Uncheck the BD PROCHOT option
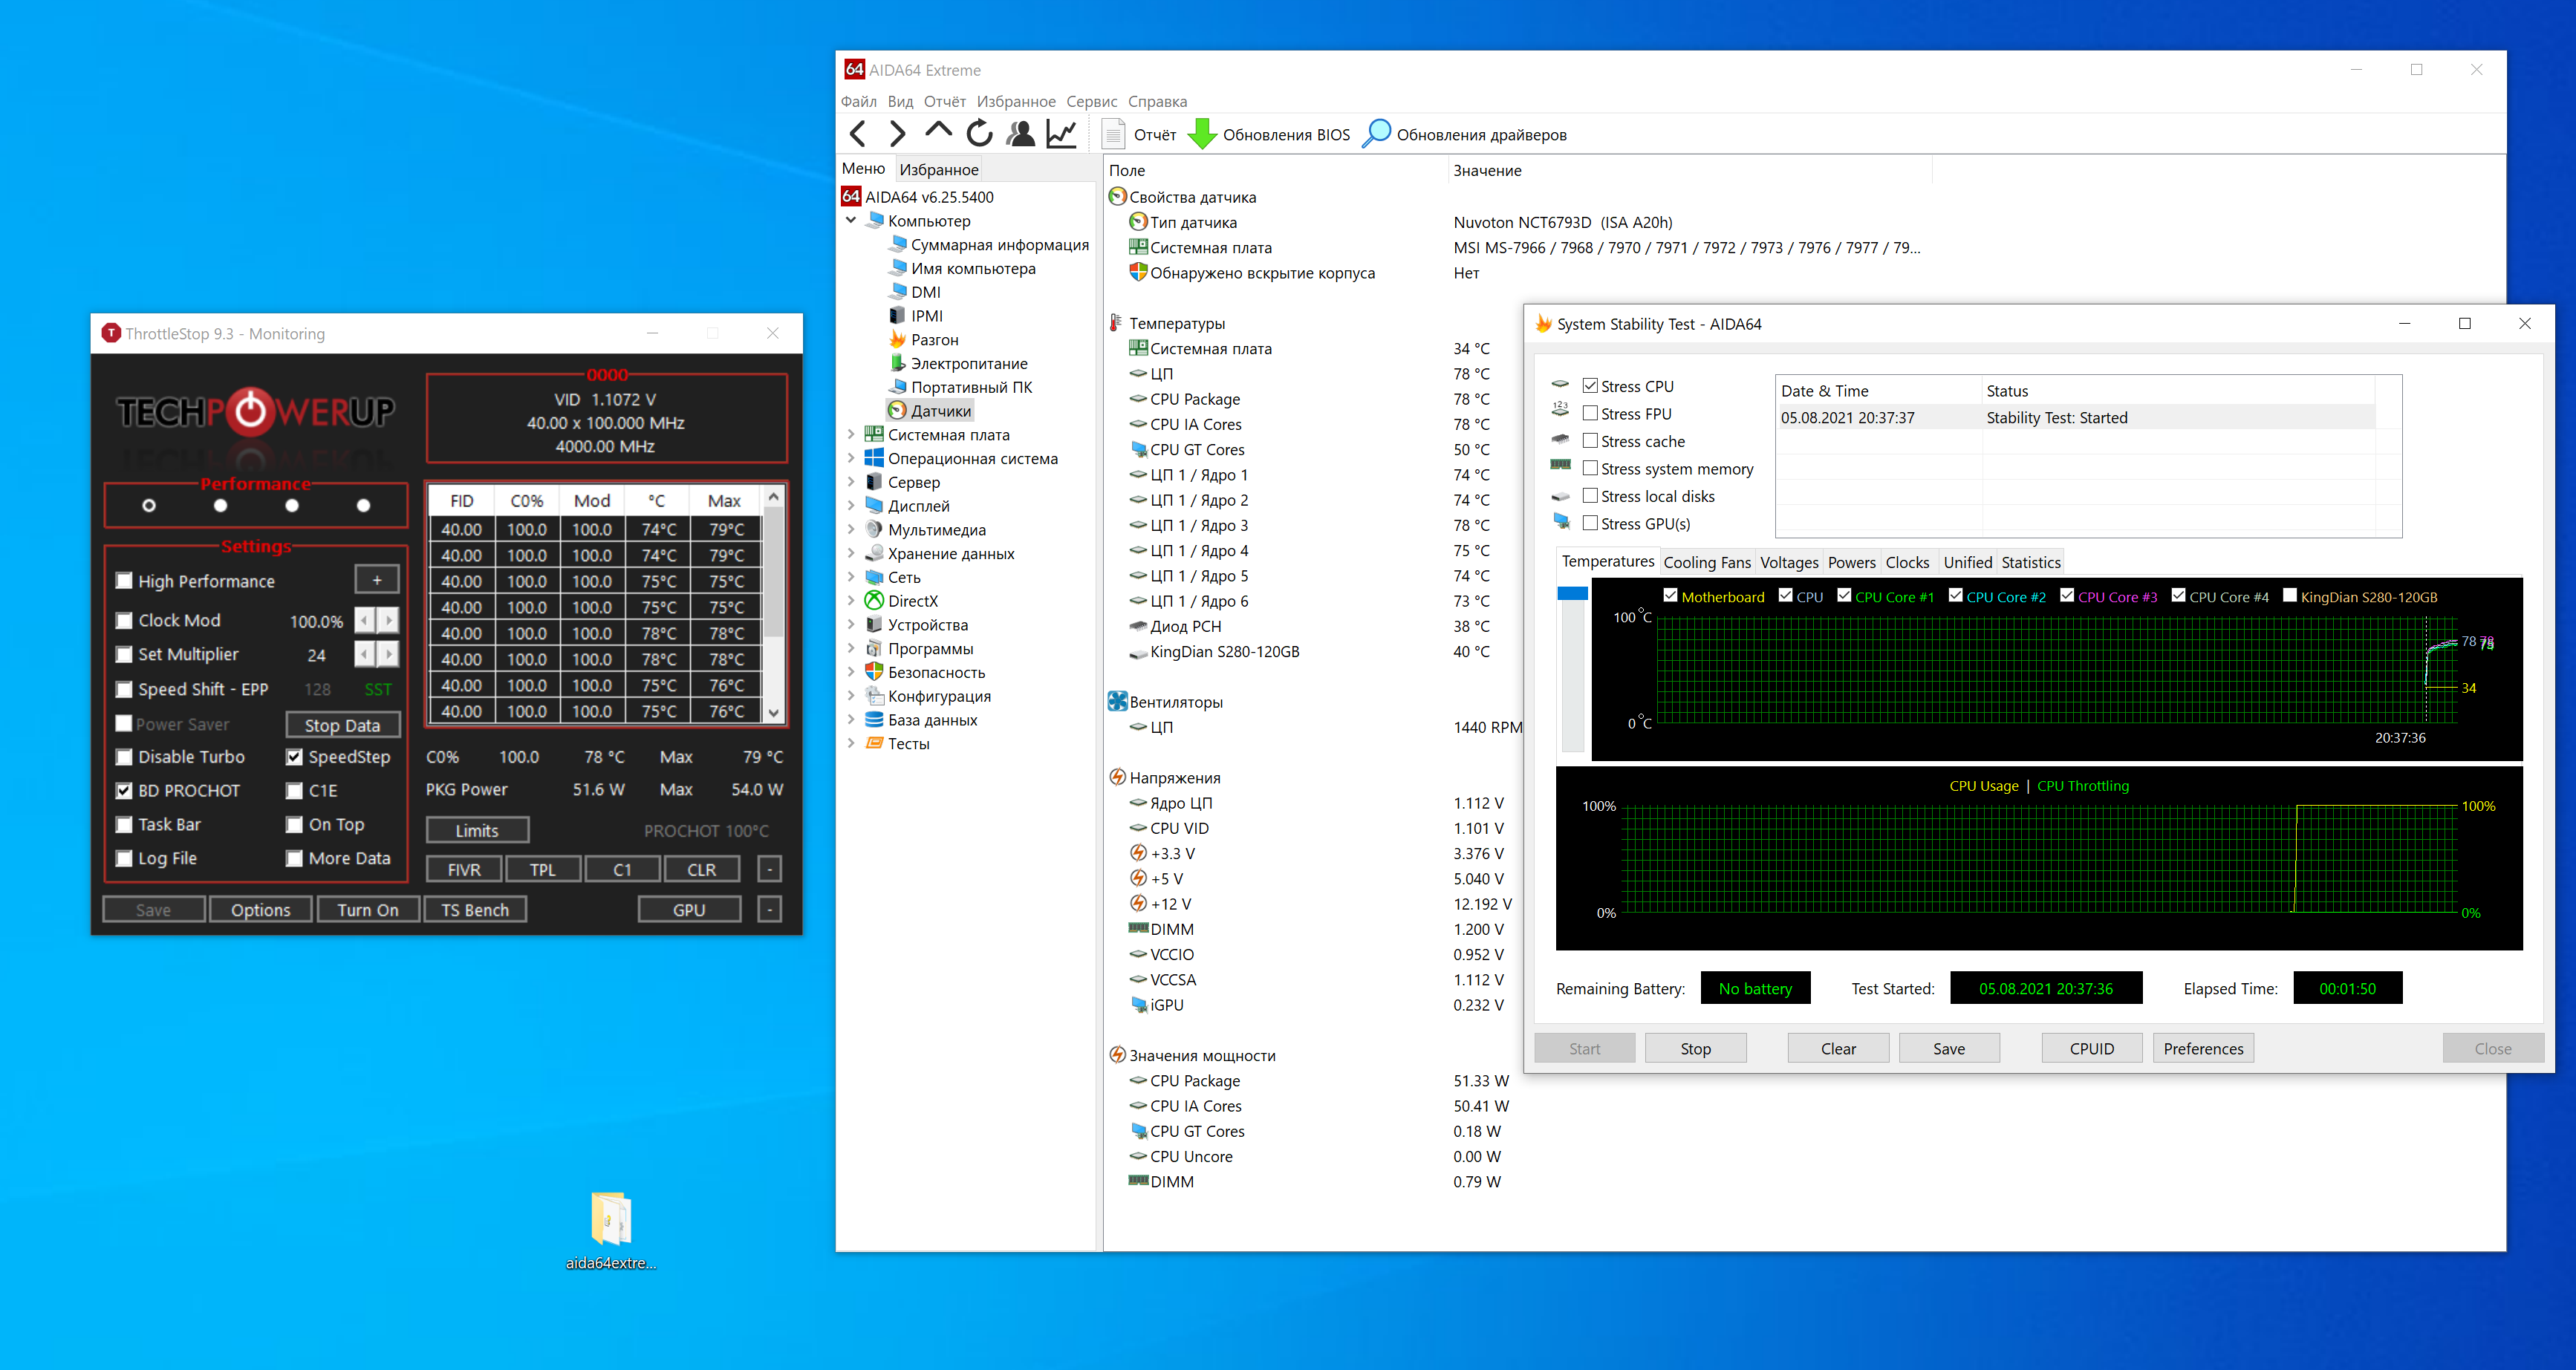 [x=124, y=791]
